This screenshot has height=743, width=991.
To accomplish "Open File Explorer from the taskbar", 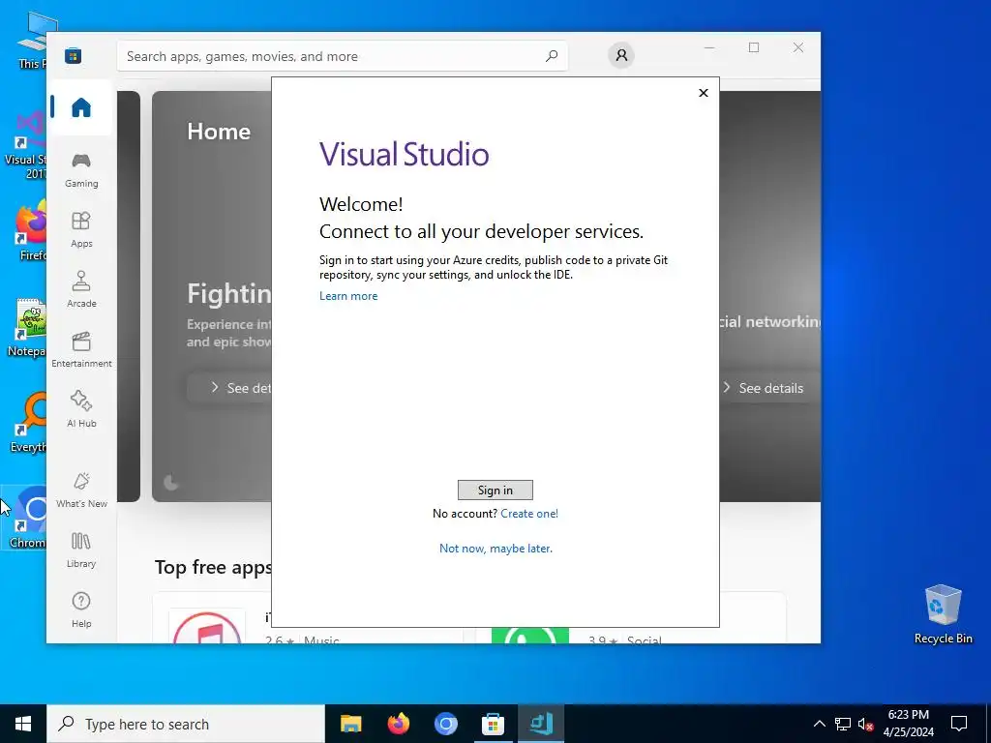I will 350,724.
